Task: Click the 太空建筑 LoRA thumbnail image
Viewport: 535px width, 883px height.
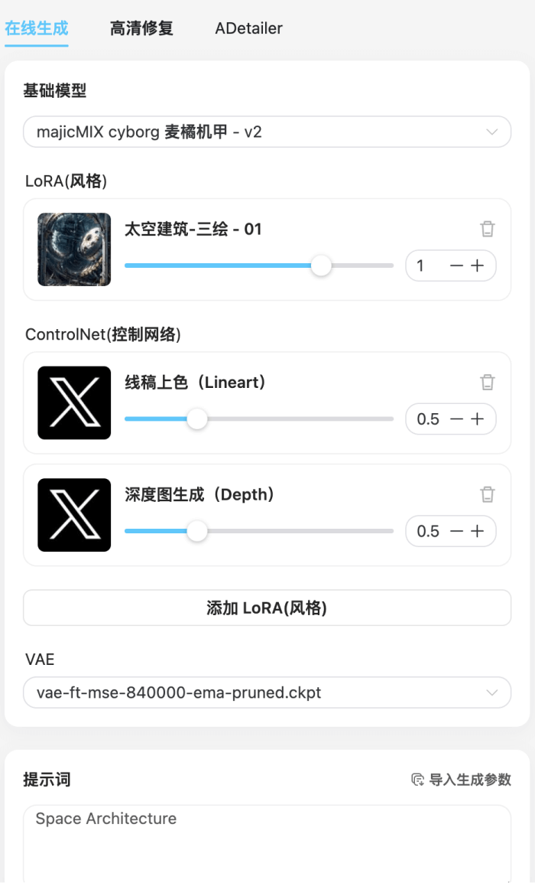Action: (x=73, y=249)
